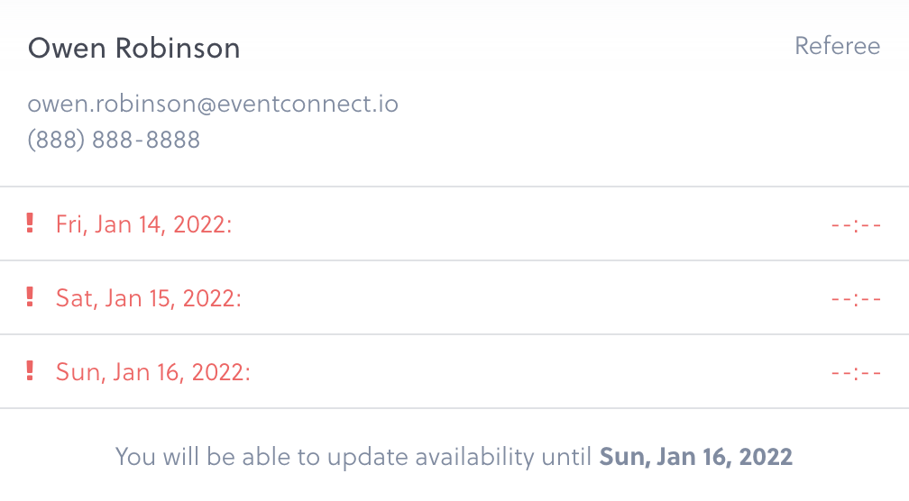
Task: Click the 'You will be able to update' notice
Action: [356, 457]
